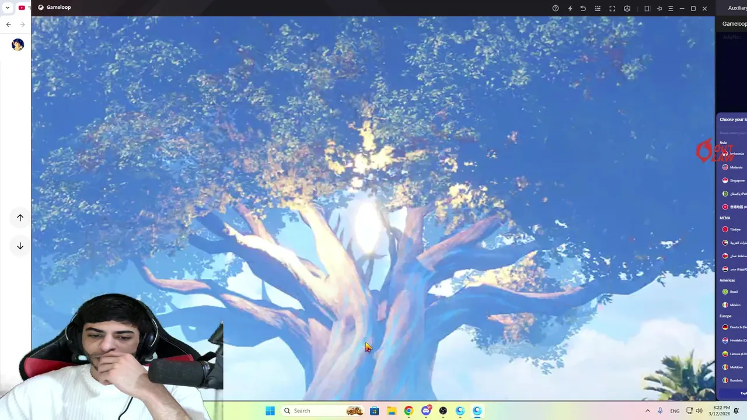Open the first Gameloop taskbar icon
The width and height of the screenshot is (747, 420).
coord(460,411)
